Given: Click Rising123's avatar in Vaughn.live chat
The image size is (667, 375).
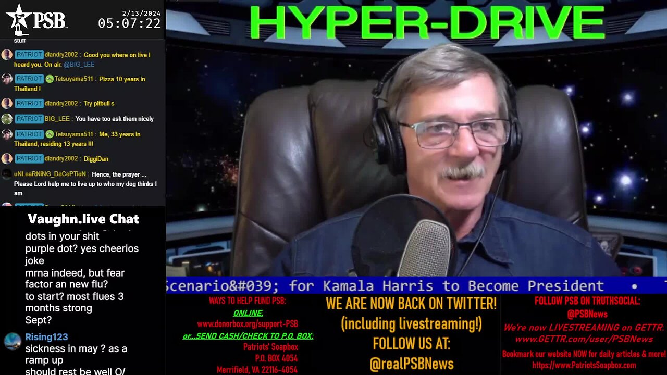Looking at the screenshot, I should click(x=13, y=341).
